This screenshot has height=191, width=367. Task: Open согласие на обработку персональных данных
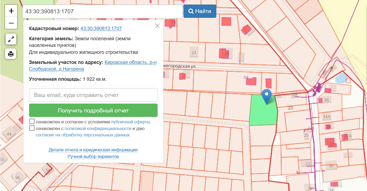tap(83, 135)
